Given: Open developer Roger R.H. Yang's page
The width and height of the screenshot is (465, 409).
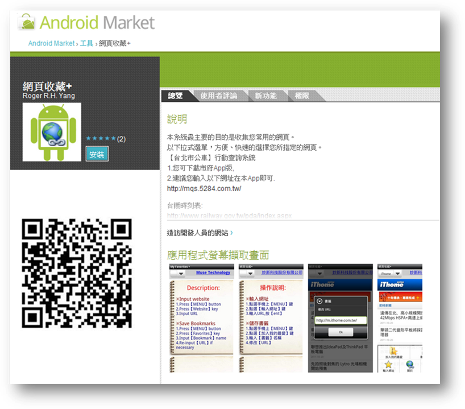Looking at the screenshot, I should pyautogui.click(x=49, y=96).
